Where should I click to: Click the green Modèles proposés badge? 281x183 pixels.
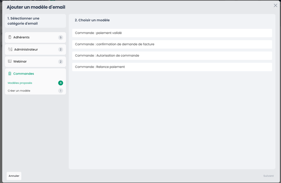[x=60, y=83]
